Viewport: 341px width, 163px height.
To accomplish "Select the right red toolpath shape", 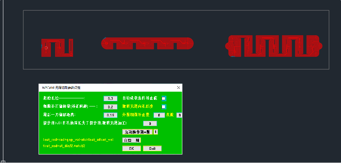I will [274, 46].
